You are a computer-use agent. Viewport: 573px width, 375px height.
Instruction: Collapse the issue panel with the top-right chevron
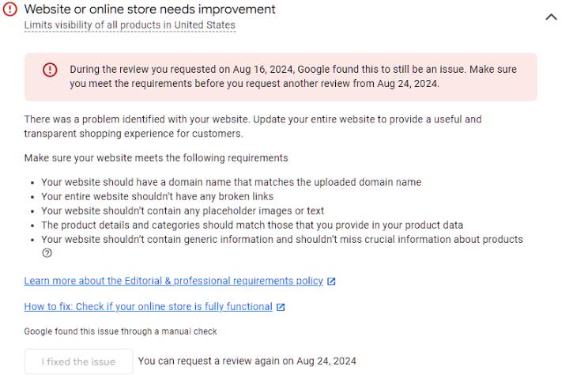(551, 17)
